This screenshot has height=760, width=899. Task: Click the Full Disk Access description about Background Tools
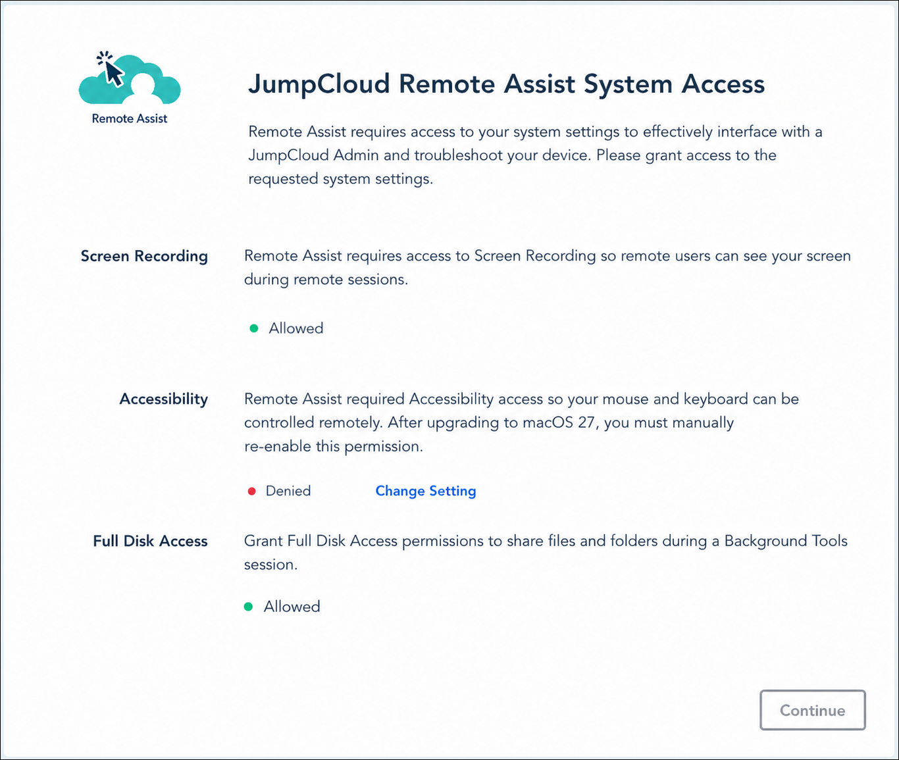pyautogui.click(x=546, y=553)
